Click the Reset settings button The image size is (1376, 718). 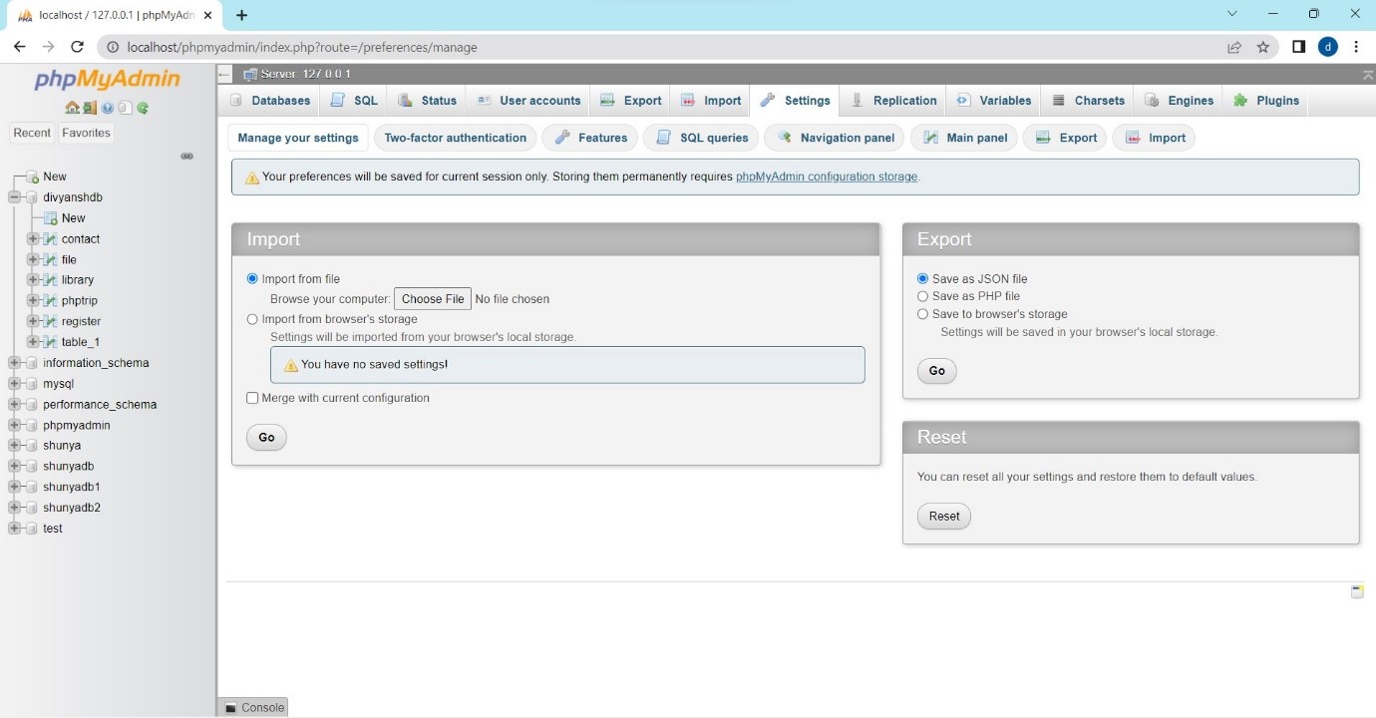point(943,516)
